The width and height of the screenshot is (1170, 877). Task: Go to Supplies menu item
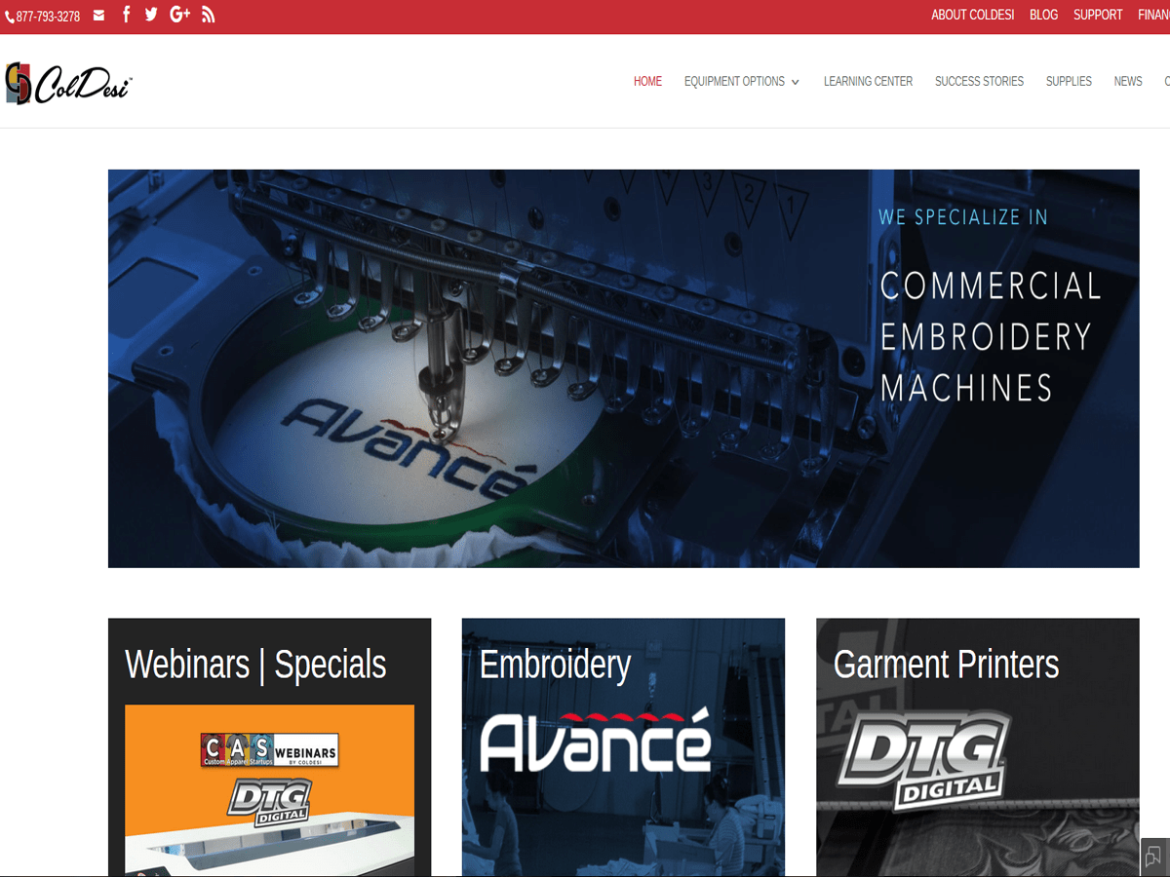coord(1069,82)
